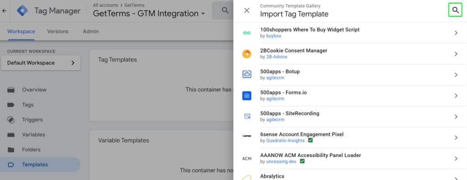
Task: Click the main search magnifier in header
Action: pos(225,11)
